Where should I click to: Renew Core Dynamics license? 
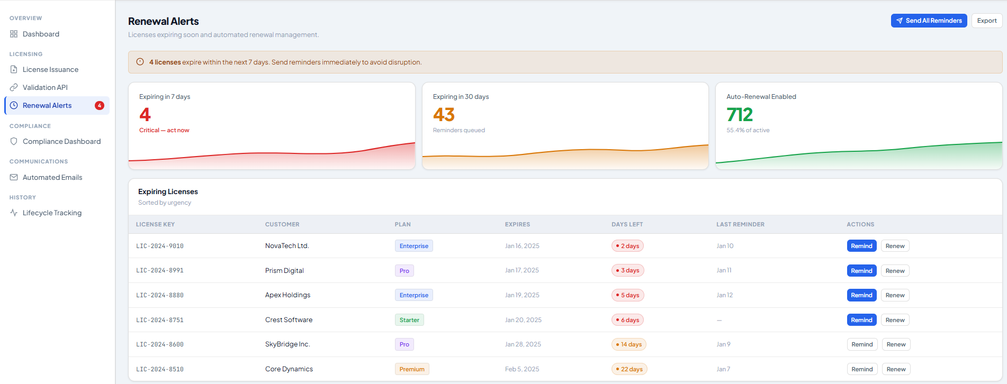[896, 369]
